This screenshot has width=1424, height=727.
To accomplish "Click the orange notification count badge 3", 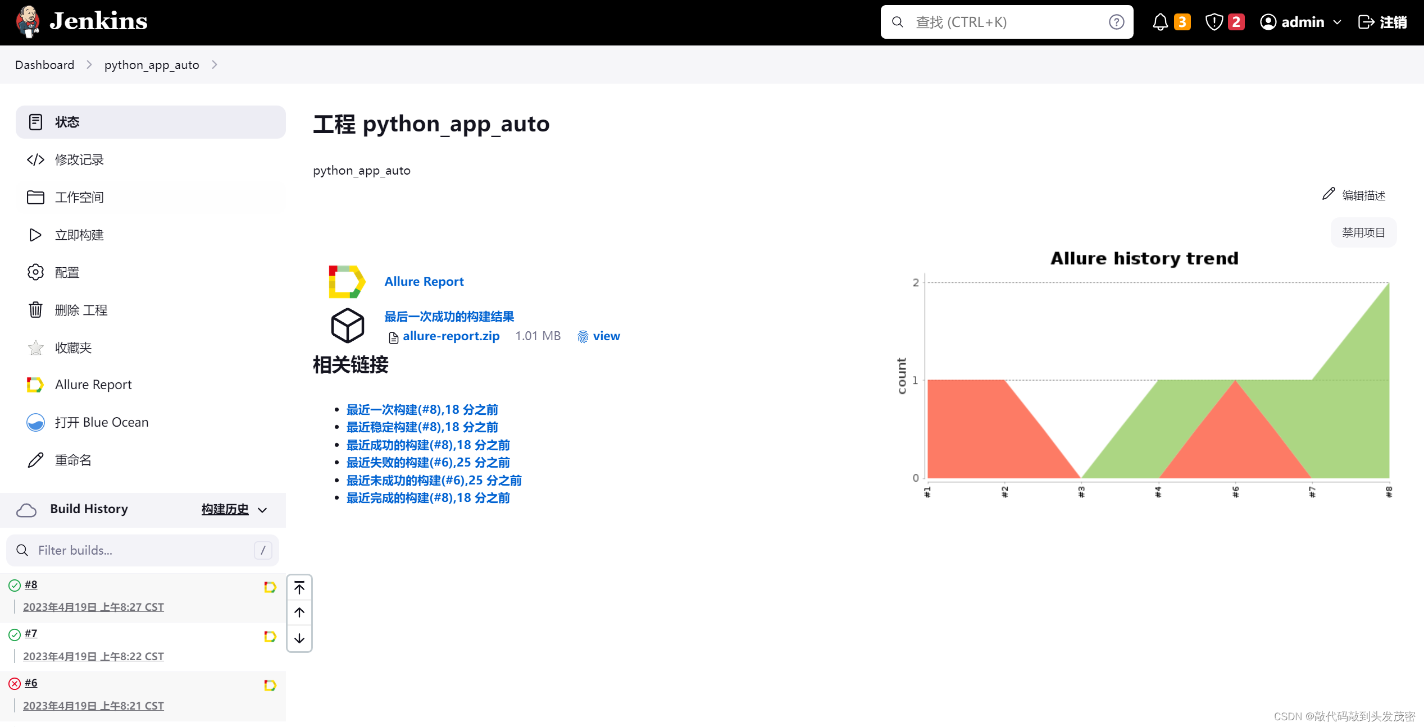I will tap(1182, 22).
